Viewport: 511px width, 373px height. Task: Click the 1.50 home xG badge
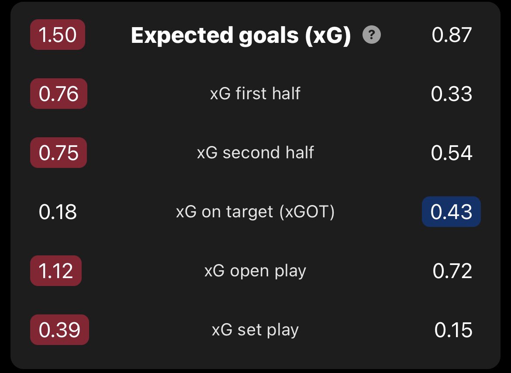pyautogui.click(x=58, y=35)
